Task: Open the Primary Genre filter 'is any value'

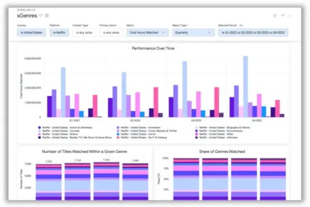Action: pos(111,33)
